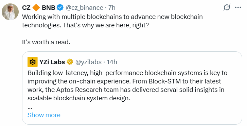Open the @cz_binance handle link
This screenshot has height=126, width=247.
pyautogui.click(x=84, y=7)
